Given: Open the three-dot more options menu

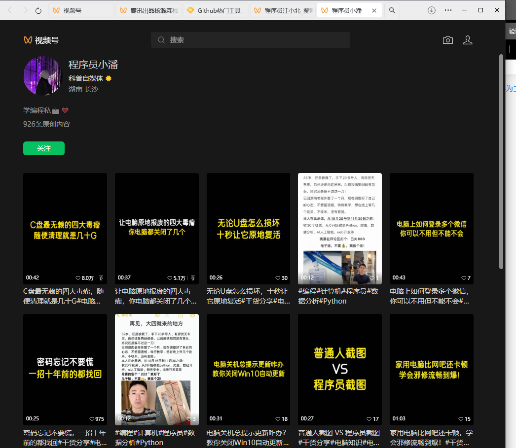Looking at the screenshot, I should click(448, 10).
